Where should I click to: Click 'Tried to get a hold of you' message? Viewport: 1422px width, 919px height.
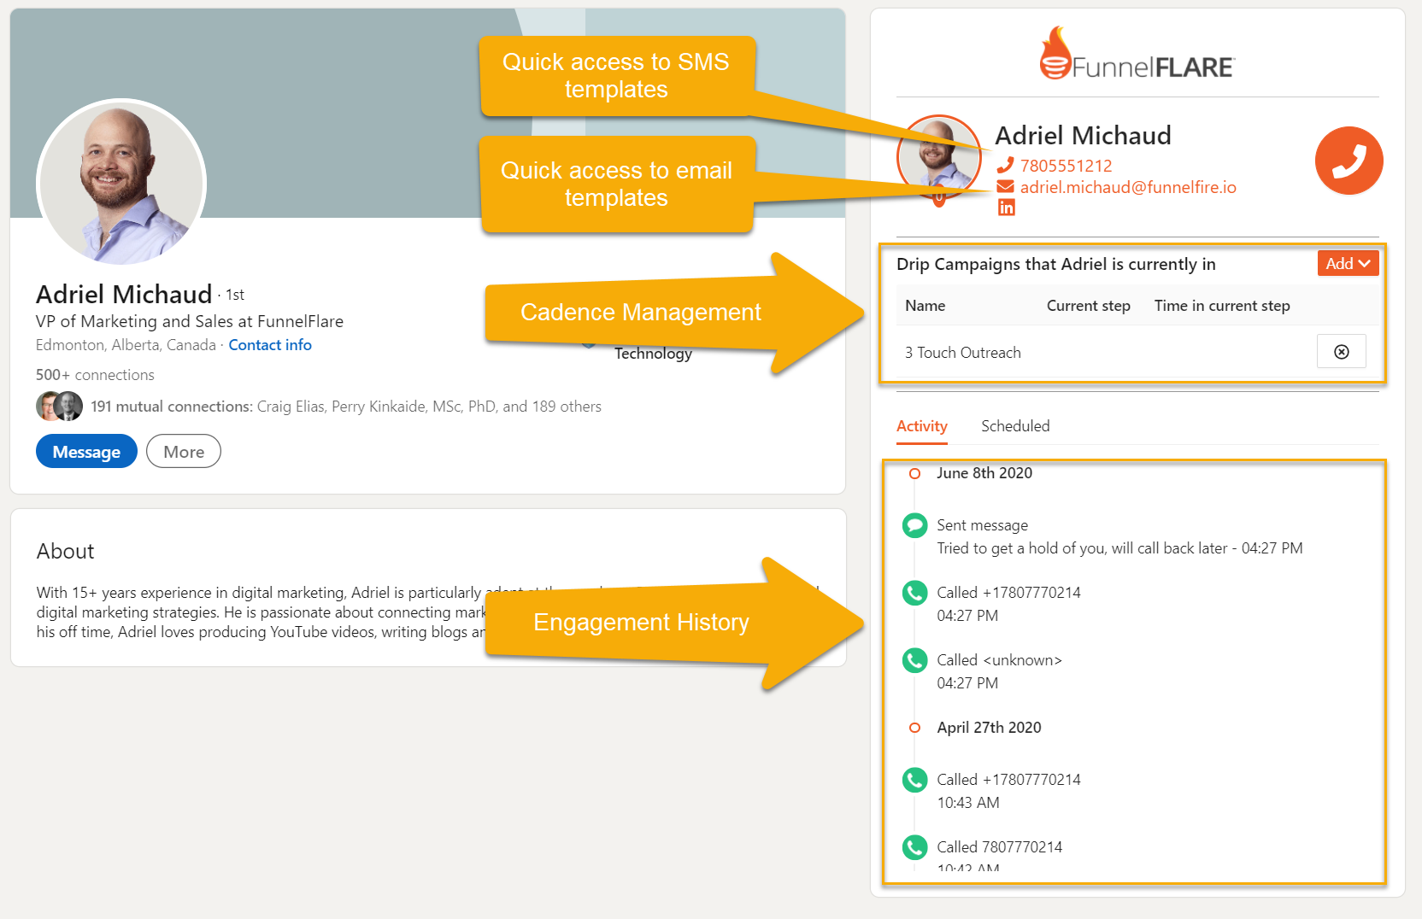[1119, 548]
